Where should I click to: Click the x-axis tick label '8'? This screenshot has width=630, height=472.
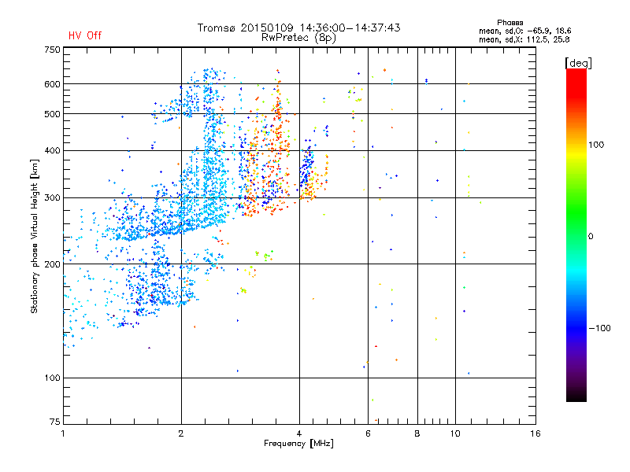pos(417,433)
